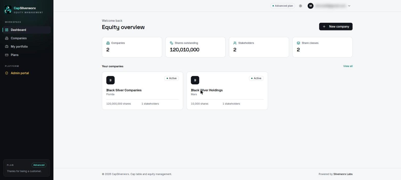
Task: Click the Plans card icon
Action: 7,55
